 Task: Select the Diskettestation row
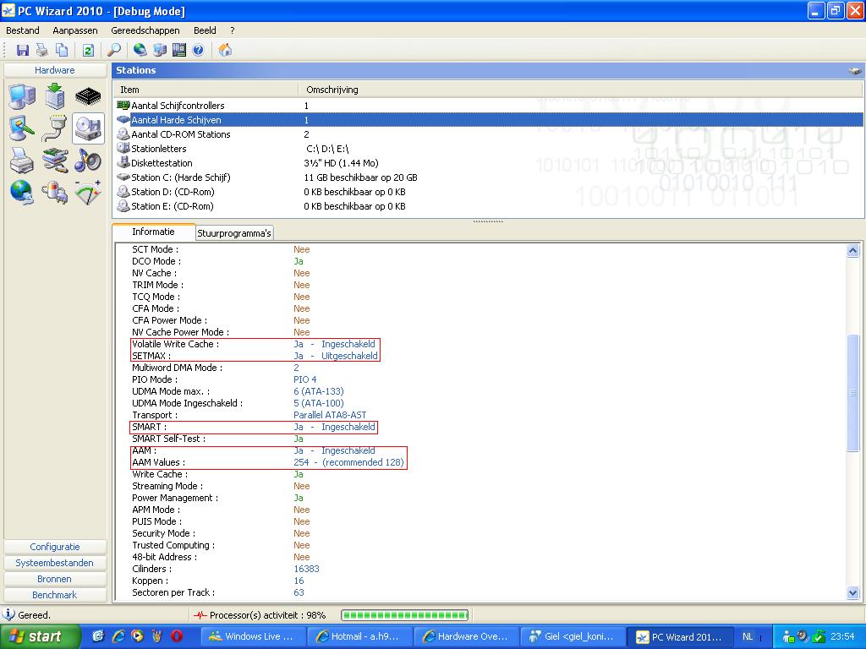[488, 163]
